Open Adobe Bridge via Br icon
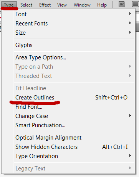Viewport: 139px width, 177px height. tap(122, 4)
